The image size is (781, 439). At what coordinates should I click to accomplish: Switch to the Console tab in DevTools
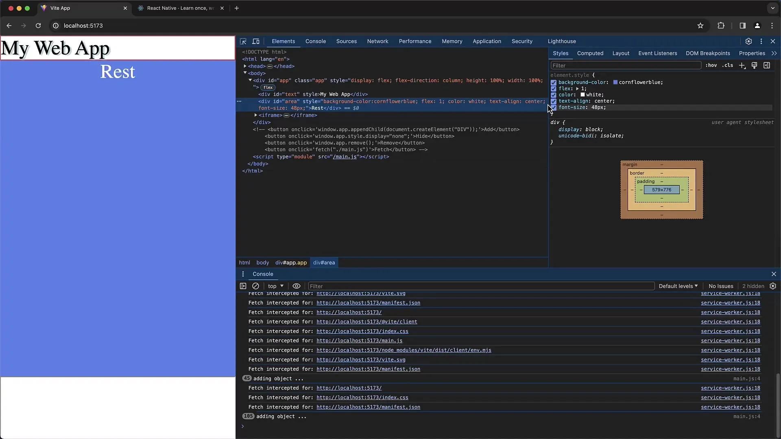[316, 41]
